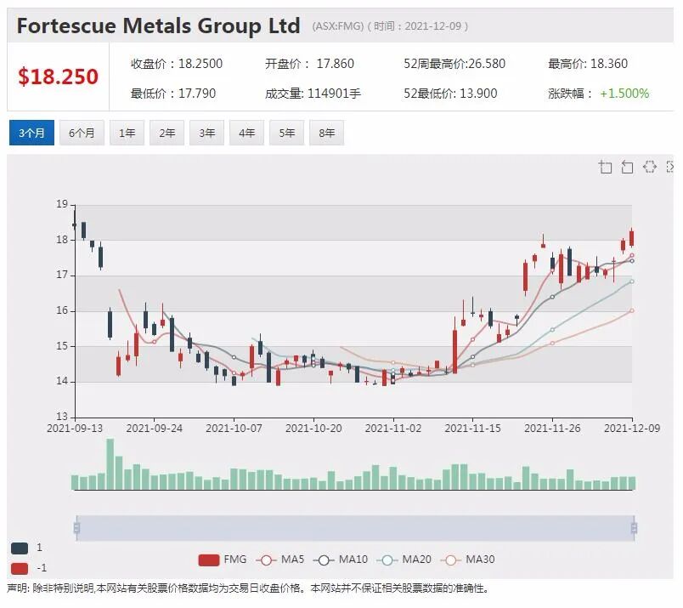Screen dimensions: 683x608
Task: Toggle MA30 legend entry
Action: pos(468,560)
